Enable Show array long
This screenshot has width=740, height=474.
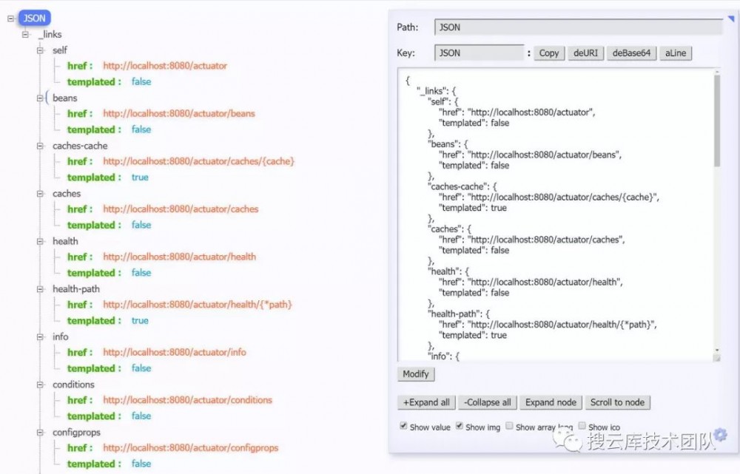tap(508, 425)
